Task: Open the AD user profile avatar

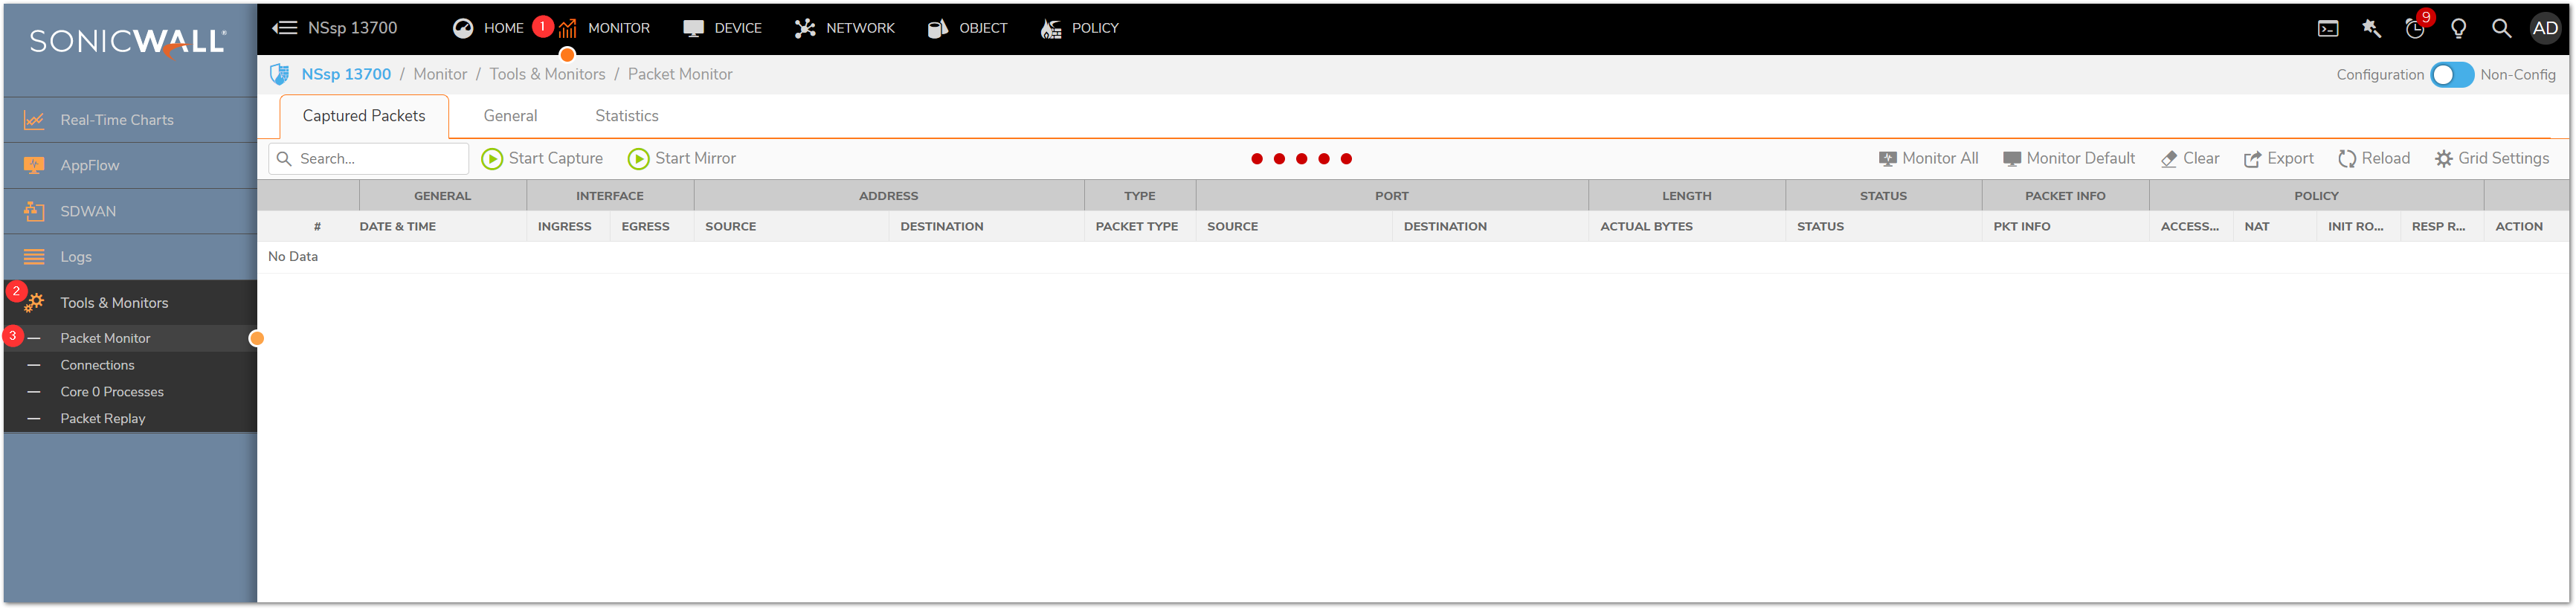Action: point(2545,29)
